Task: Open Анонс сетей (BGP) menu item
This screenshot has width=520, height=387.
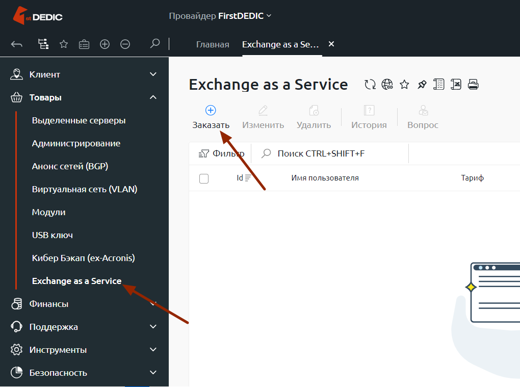Action: [70, 166]
